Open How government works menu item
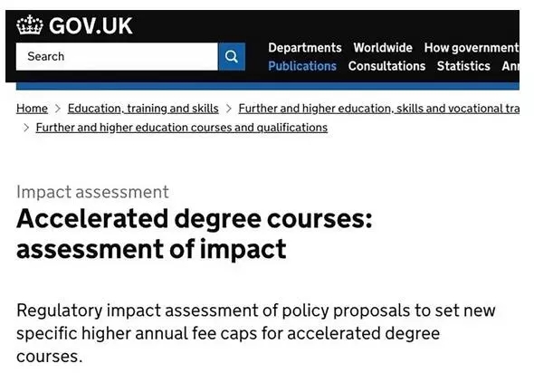Screen dimensions: 534x382 click(472, 48)
